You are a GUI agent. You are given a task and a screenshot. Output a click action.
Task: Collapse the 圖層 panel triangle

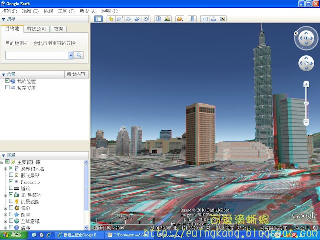point(3,156)
